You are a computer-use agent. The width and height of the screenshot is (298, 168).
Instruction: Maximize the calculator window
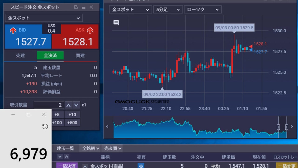28,114
